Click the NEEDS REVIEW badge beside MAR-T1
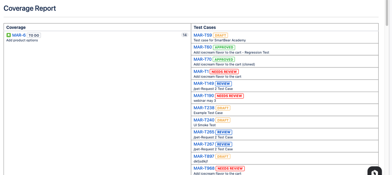Viewport: 392px width, 175px height. point(224,72)
